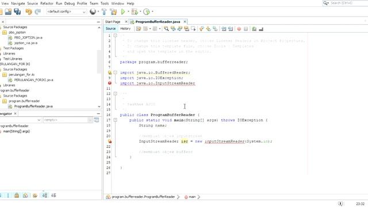Select main(String[] args) in Navigator
The width and height of the screenshot is (368, 207).
[17, 131]
